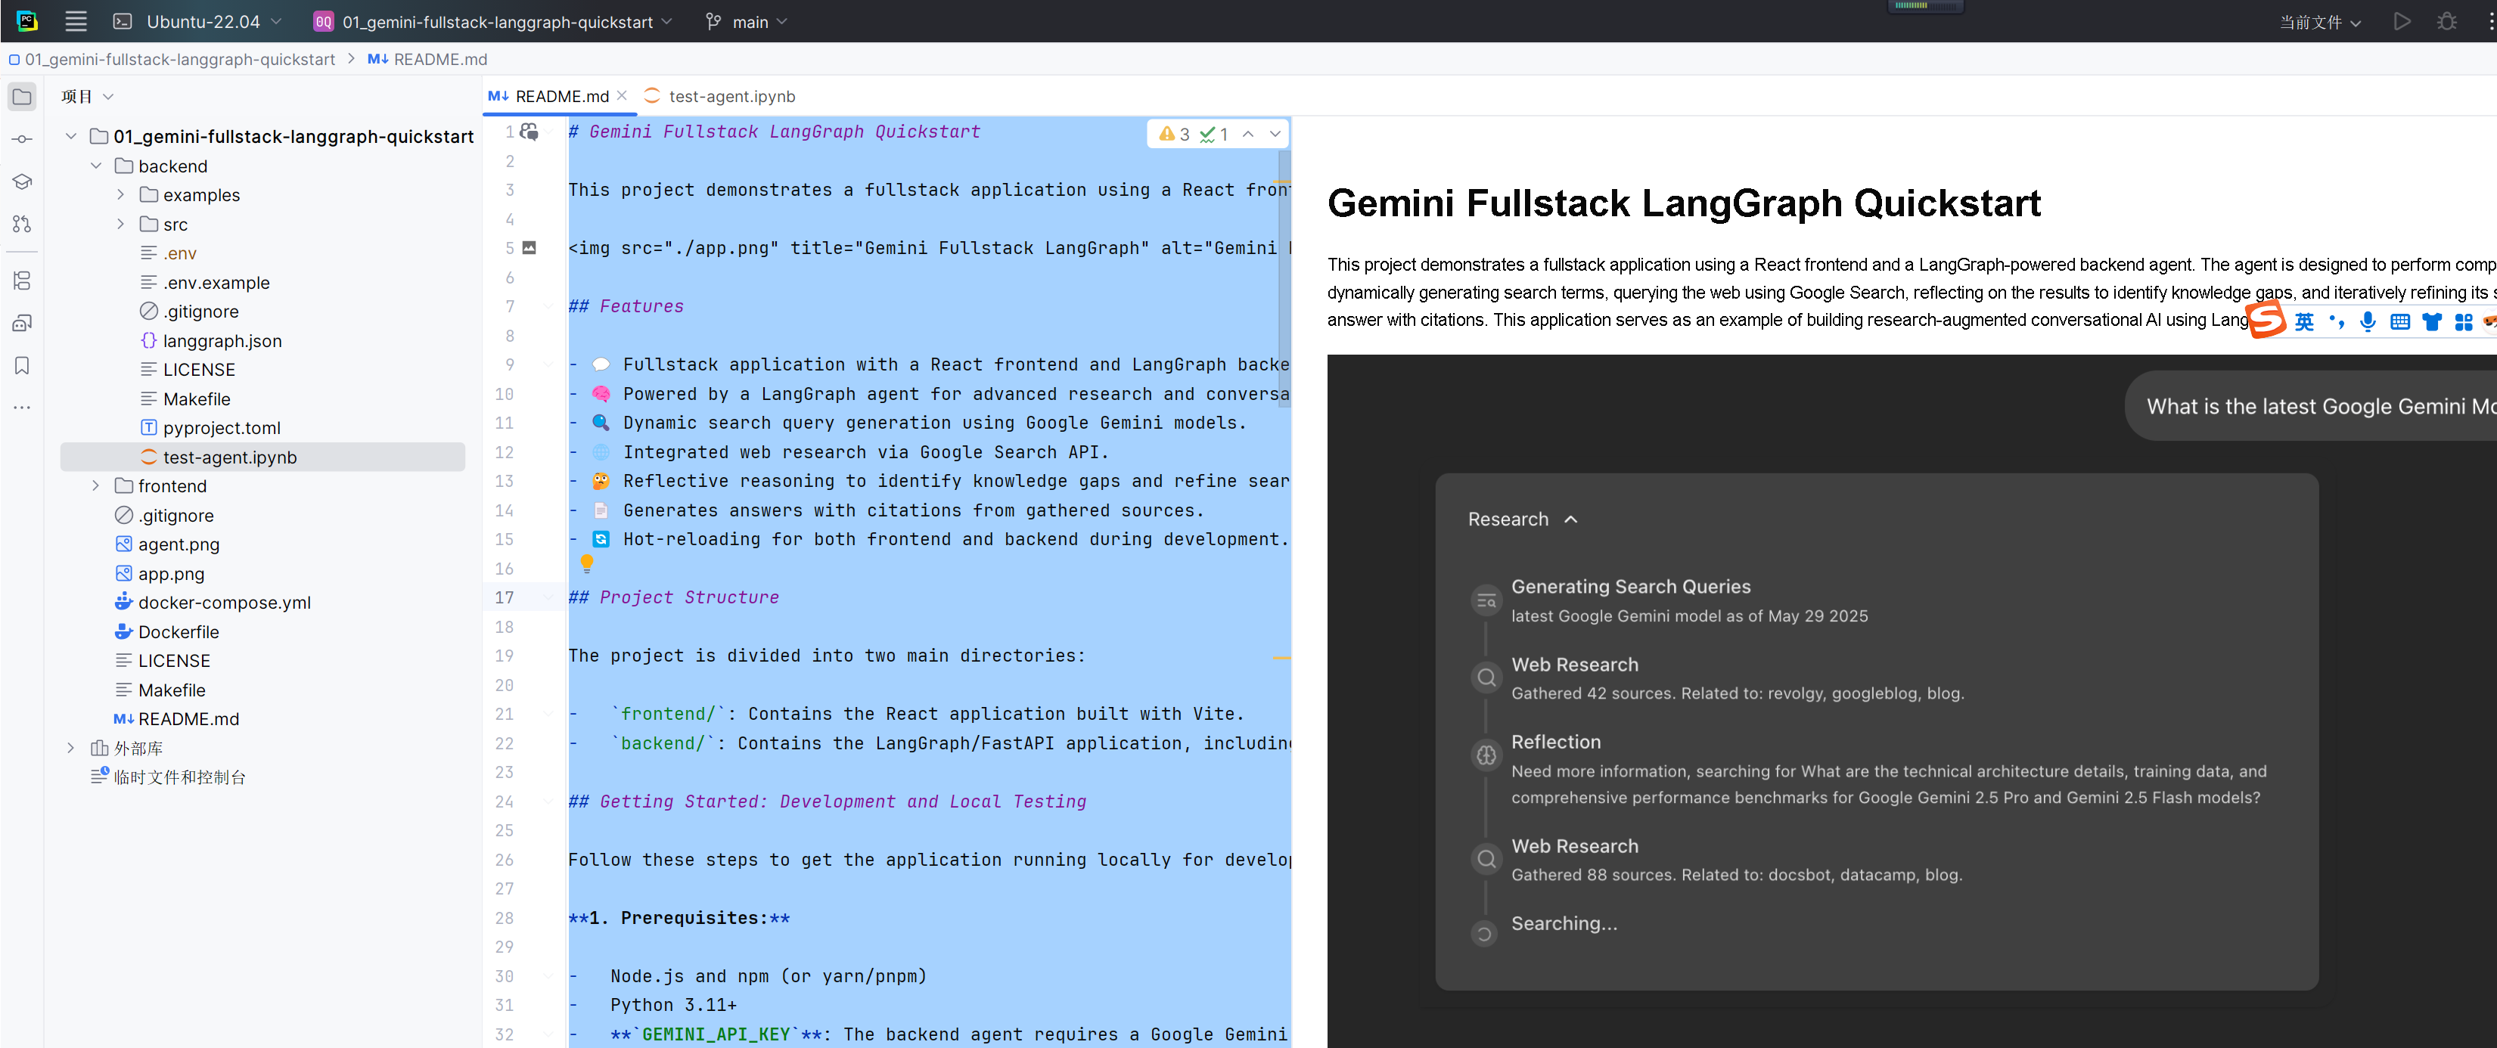This screenshot has height=1048, width=2497.
Task: Toggle the Sogou microphone voice input
Action: [2367, 321]
